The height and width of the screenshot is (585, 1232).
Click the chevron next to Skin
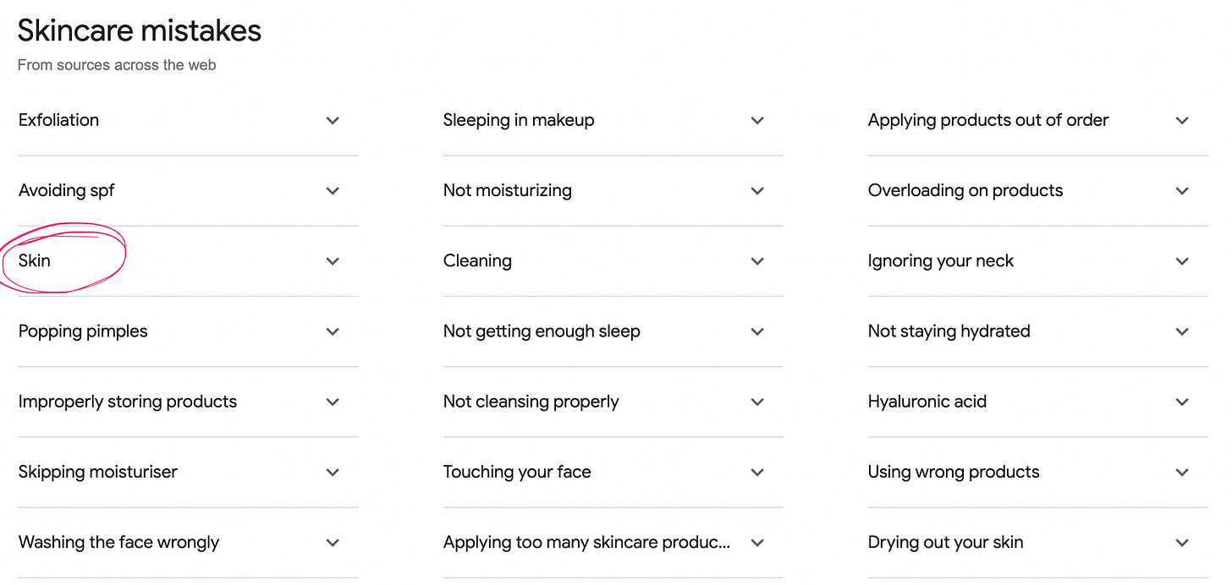coord(333,261)
